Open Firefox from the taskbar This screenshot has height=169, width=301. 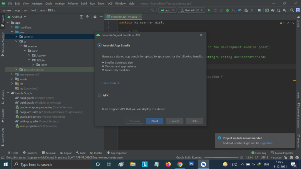click(168, 164)
